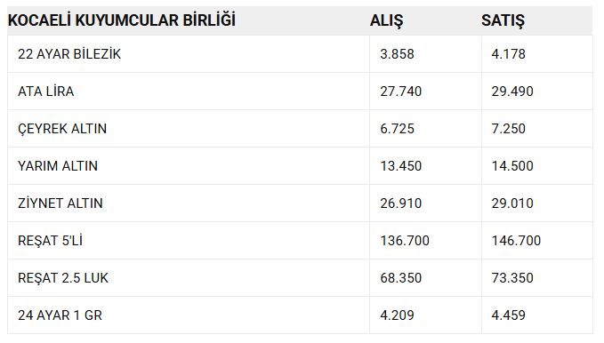Click the 22 AYAR BİLEZİK row label

pyautogui.click(x=69, y=54)
